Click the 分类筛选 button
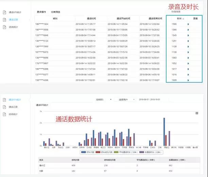Viewport: 208px width, 177px height. (55, 12)
